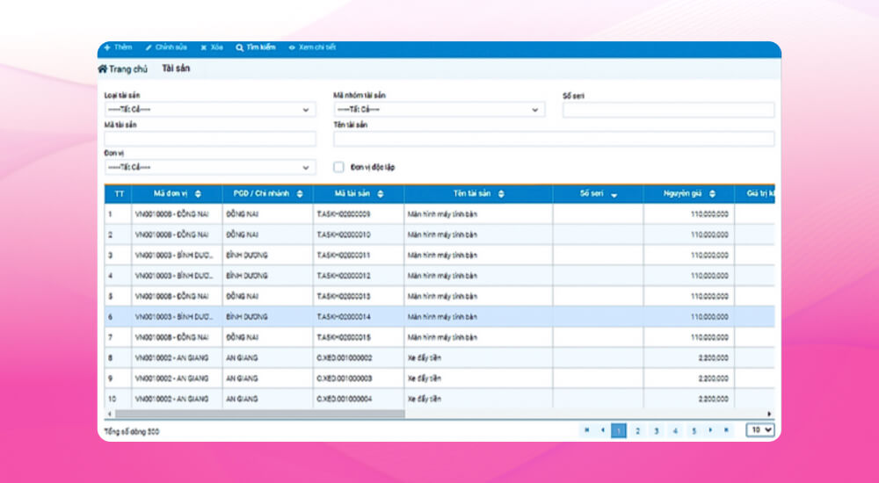The width and height of the screenshot is (879, 483).
Task: Open Xem chi tiết details view
Action: [x=312, y=47]
